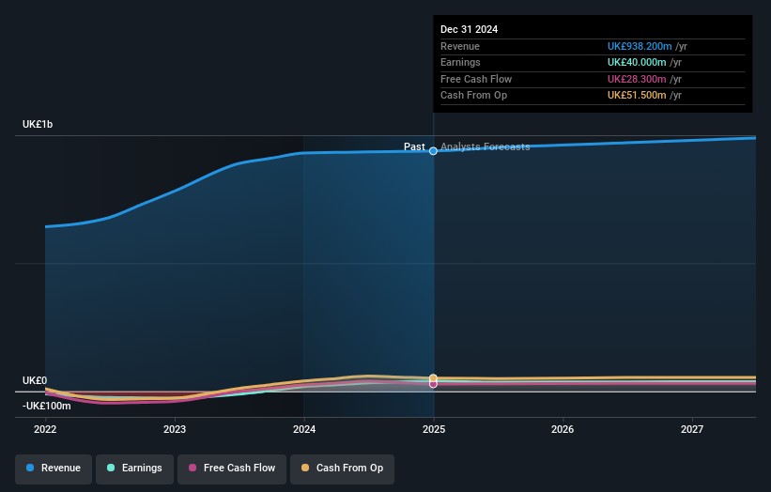Image resolution: width=771 pixels, height=492 pixels.
Task: Click Cash From Op value UK£51.500m in tooltip
Action: [x=637, y=95]
